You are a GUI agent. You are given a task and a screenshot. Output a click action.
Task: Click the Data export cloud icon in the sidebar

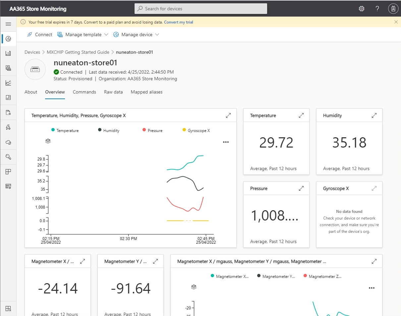pyautogui.click(x=8, y=142)
